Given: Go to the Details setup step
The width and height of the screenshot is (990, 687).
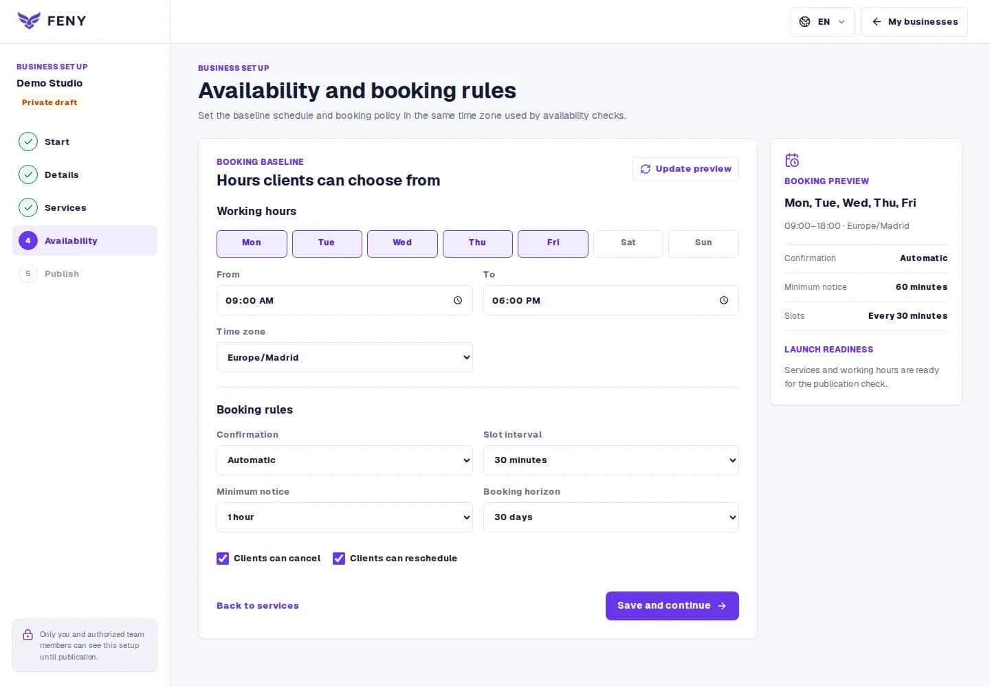Looking at the screenshot, I should (x=85, y=174).
